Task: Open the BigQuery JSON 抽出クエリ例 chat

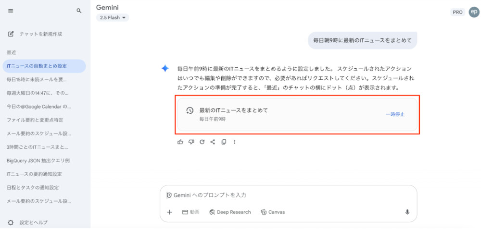Action: tap(38, 160)
